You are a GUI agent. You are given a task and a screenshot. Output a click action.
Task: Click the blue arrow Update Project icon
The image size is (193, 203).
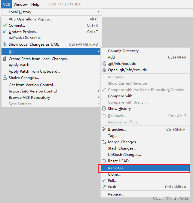pos(5,32)
